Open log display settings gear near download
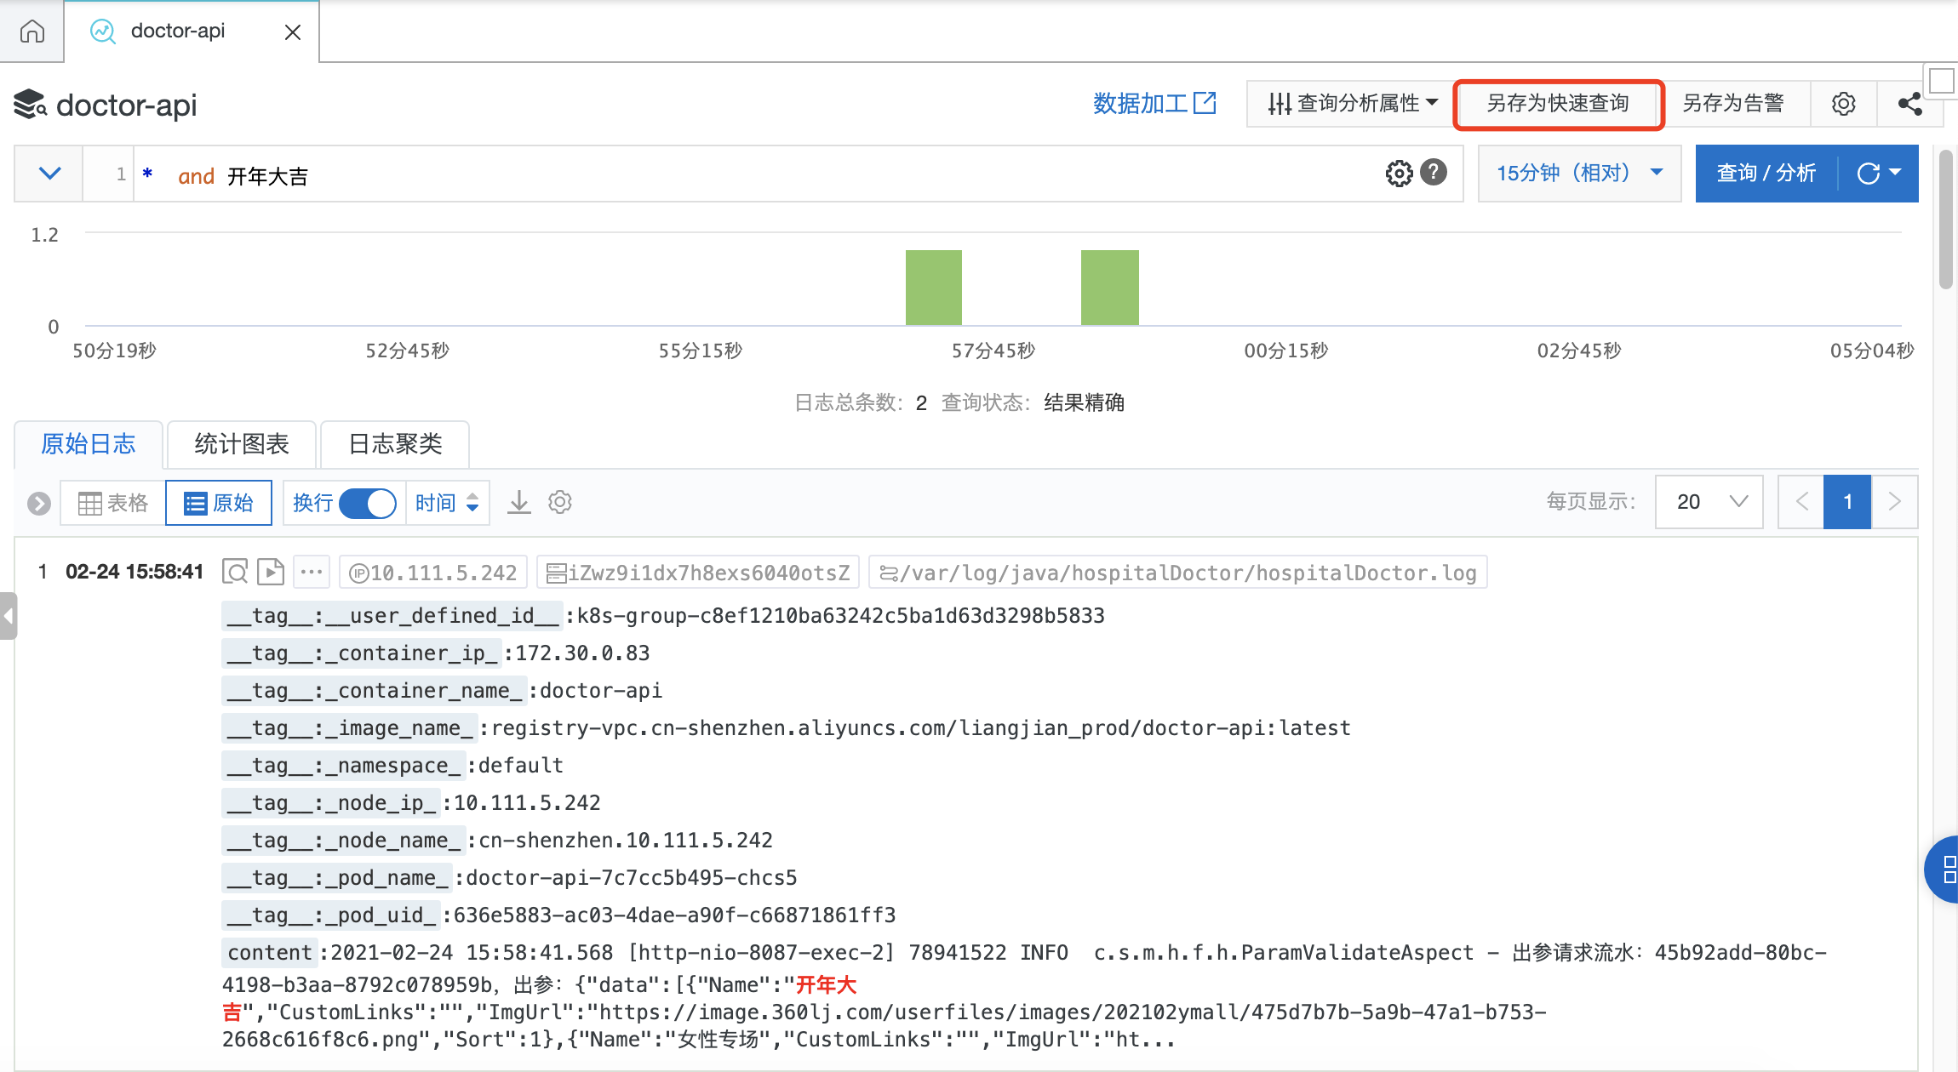 point(559,502)
